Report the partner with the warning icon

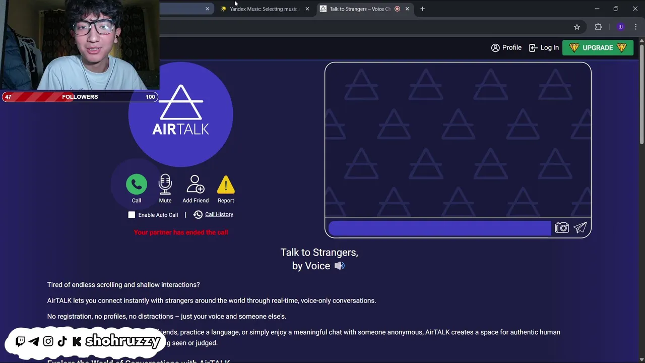226,185
